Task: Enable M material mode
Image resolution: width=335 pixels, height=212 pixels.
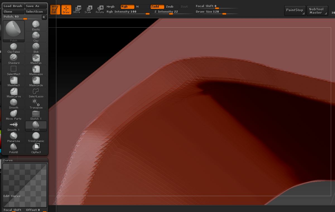Action: (142, 6)
